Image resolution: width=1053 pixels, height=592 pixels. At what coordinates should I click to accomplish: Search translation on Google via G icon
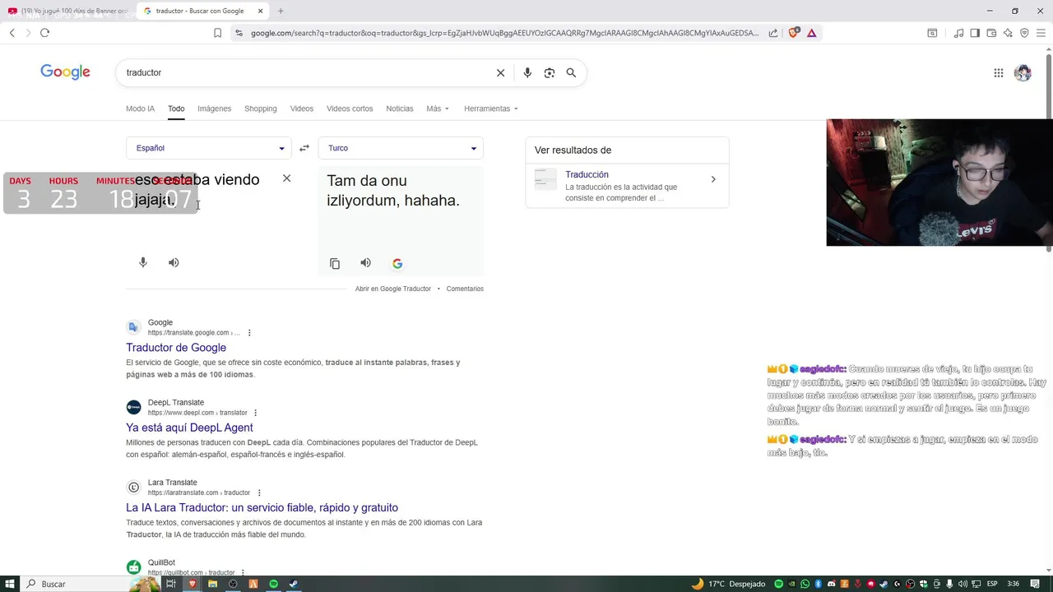pos(397,263)
